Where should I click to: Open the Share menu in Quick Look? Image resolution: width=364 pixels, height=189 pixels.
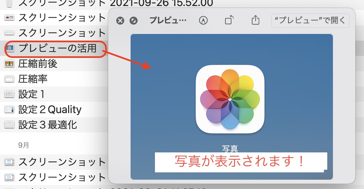[x=255, y=20]
